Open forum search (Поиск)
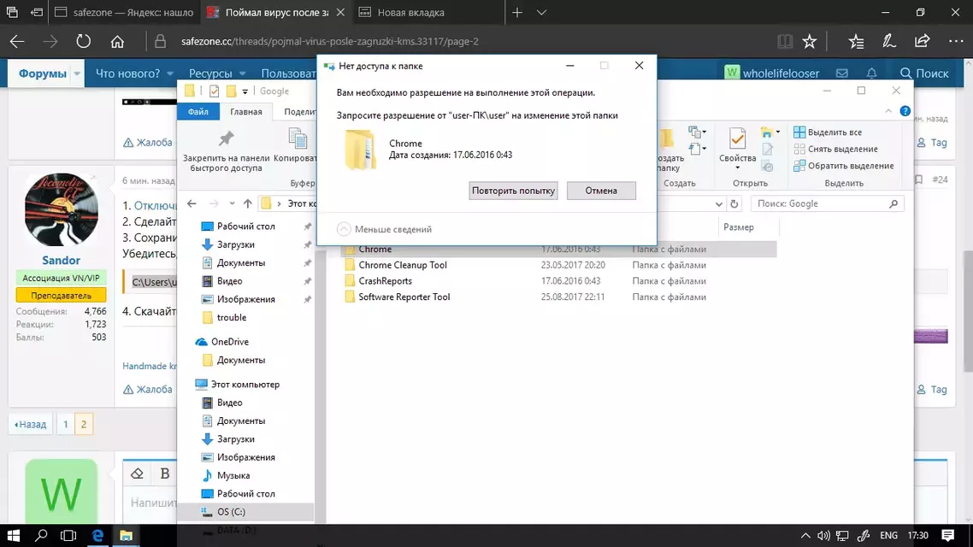973x547 pixels. point(924,74)
